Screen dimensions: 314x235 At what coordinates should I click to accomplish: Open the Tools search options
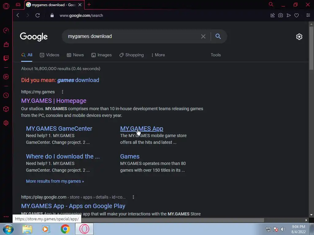tap(216, 55)
